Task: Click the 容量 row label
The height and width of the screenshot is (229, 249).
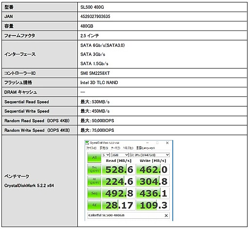Action: 9,26
